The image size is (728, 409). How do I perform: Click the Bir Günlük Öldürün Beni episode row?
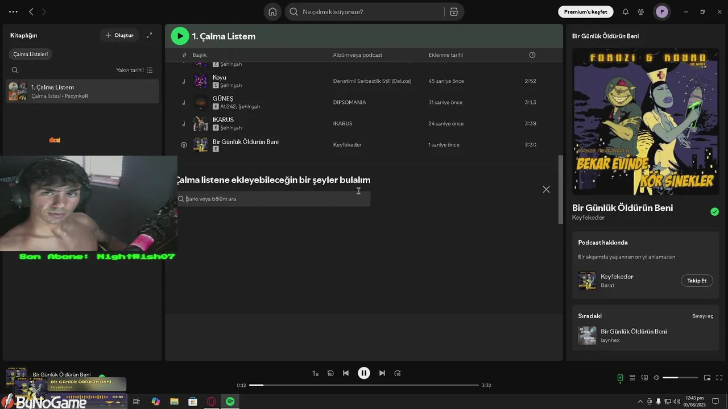pyautogui.click(x=364, y=145)
